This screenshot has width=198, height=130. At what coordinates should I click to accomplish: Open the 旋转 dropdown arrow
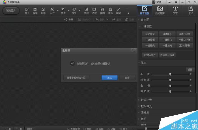(x=80, y=11)
